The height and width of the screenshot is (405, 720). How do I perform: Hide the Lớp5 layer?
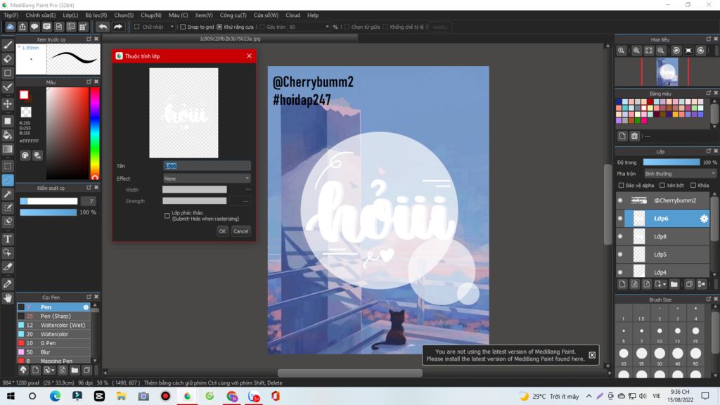click(x=620, y=255)
